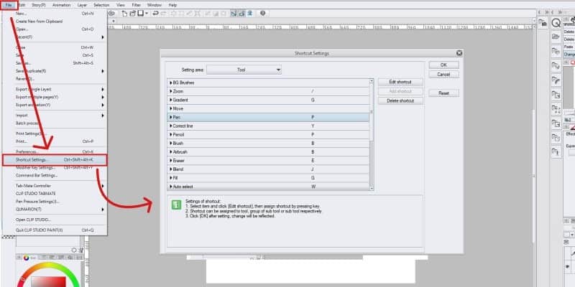Click the Open file icon in command bar
This screenshot has height=287, width=575.
point(132,13)
